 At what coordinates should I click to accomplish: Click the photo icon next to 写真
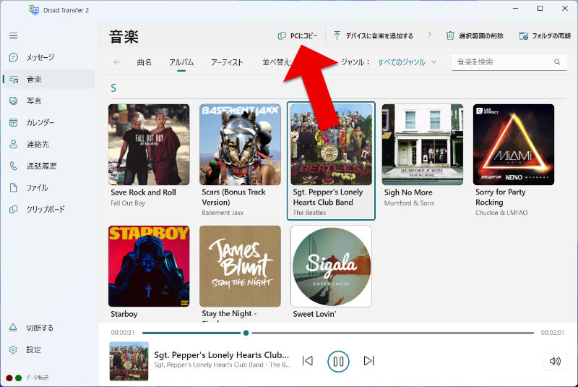pyautogui.click(x=13, y=101)
